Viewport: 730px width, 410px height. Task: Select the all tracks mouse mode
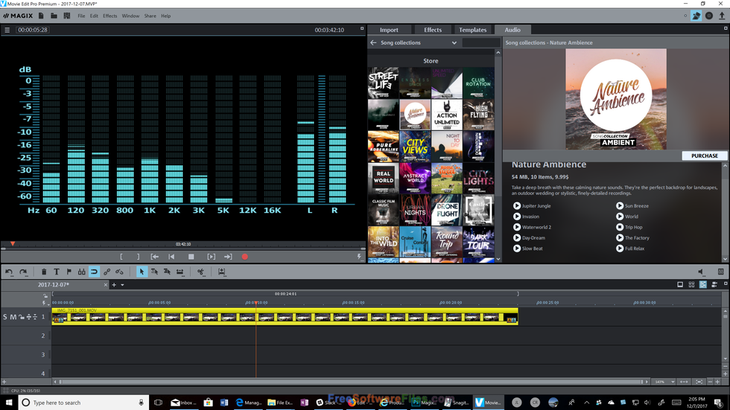tap(167, 272)
